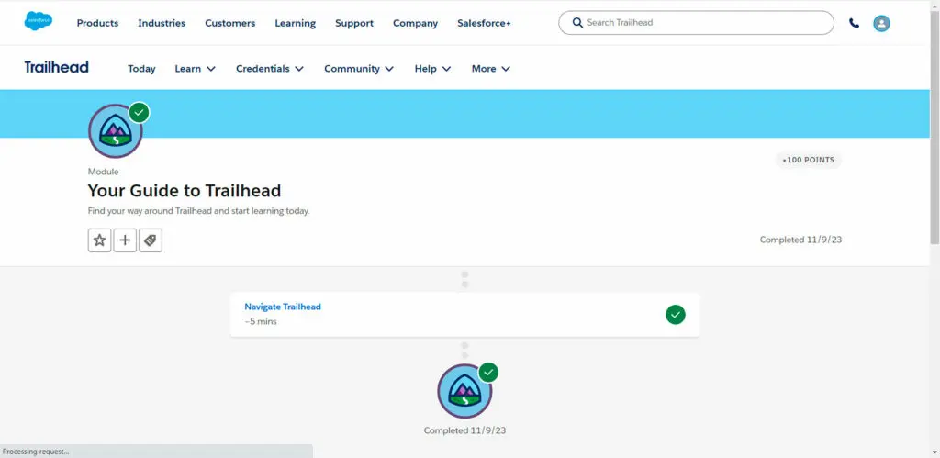Click green checkmark on bottom badge
Image resolution: width=940 pixels, height=458 pixels.
tap(488, 373)
